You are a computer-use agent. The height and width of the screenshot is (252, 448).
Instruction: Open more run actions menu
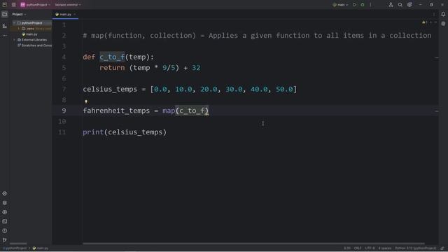click(x=370, y=5)
